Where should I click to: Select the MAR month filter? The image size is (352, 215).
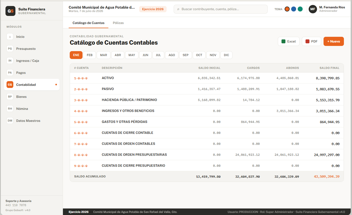[x=103, y=55]
